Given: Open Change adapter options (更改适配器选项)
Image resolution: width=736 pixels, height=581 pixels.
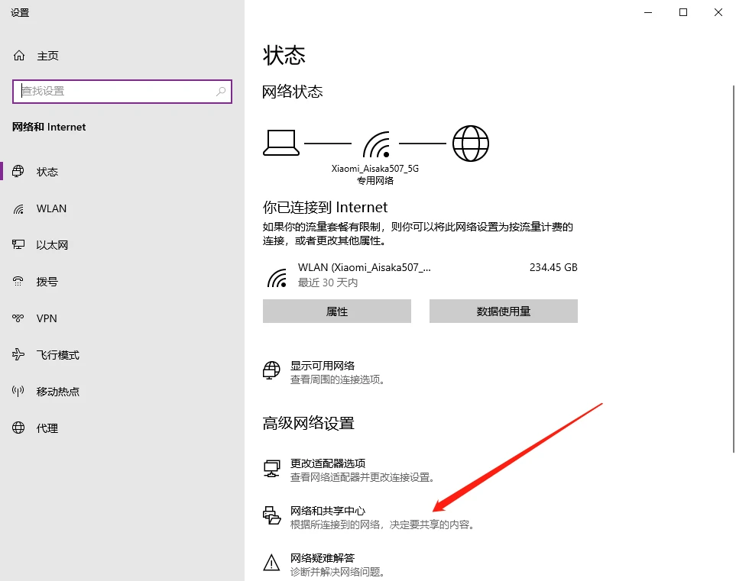Looking at the screenshot, I should click(x=328, y=463).
